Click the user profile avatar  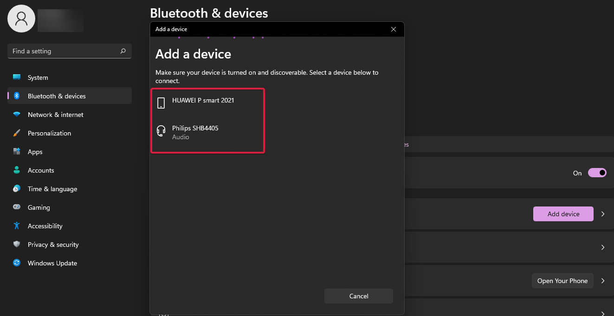click(x=21, y=19)
